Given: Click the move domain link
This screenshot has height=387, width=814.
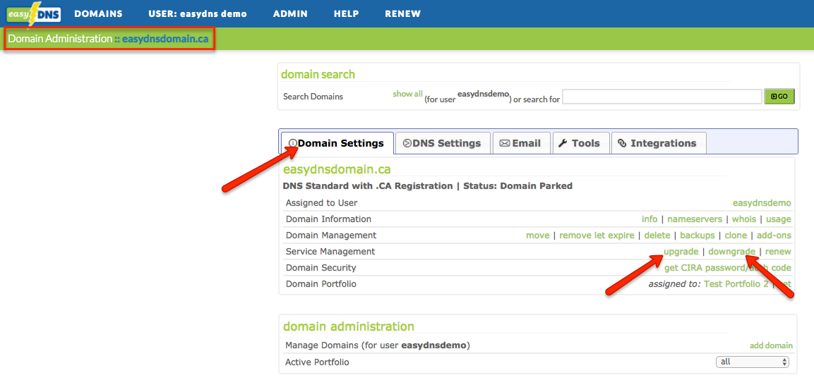Looking at the screenshot, I should [537, 235].
